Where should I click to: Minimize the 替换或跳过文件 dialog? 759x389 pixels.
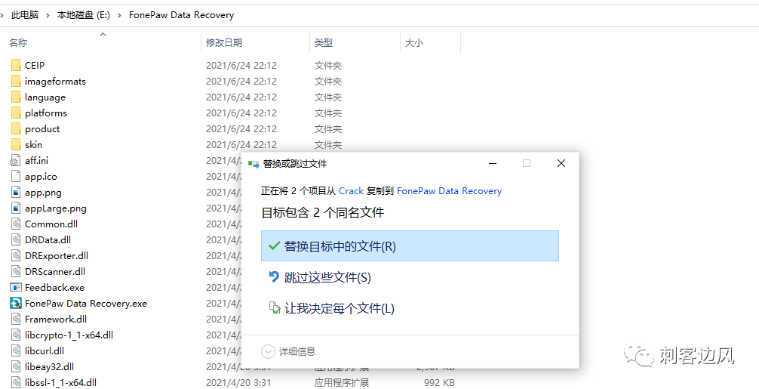493,164
